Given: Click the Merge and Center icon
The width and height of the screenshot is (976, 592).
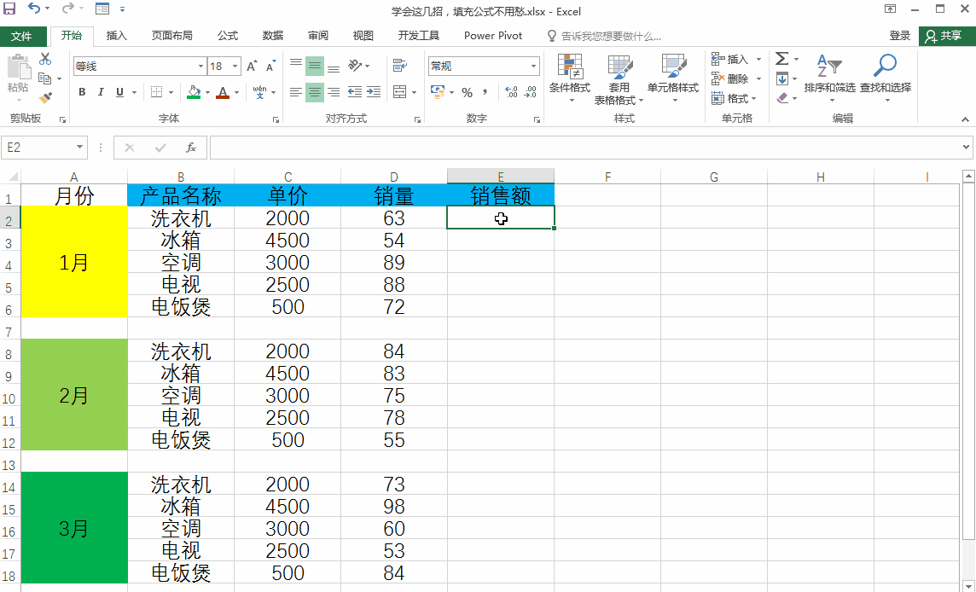Looking at the screenshot, I should coord(399,92).
